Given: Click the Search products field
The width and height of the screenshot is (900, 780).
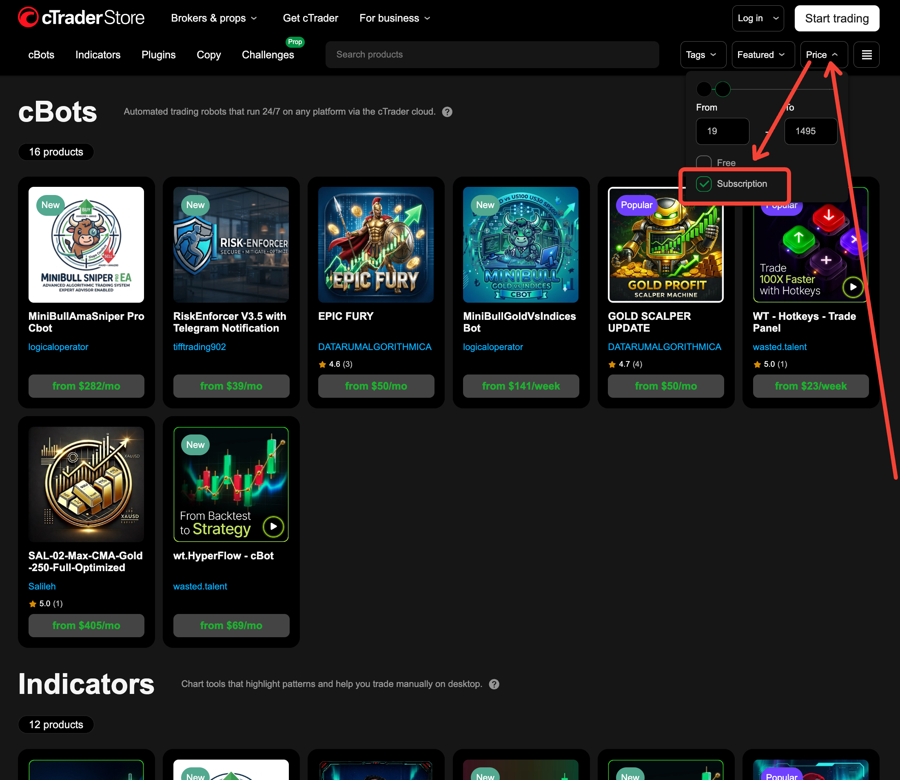Looking at the screenshot, I should point(492,55).
